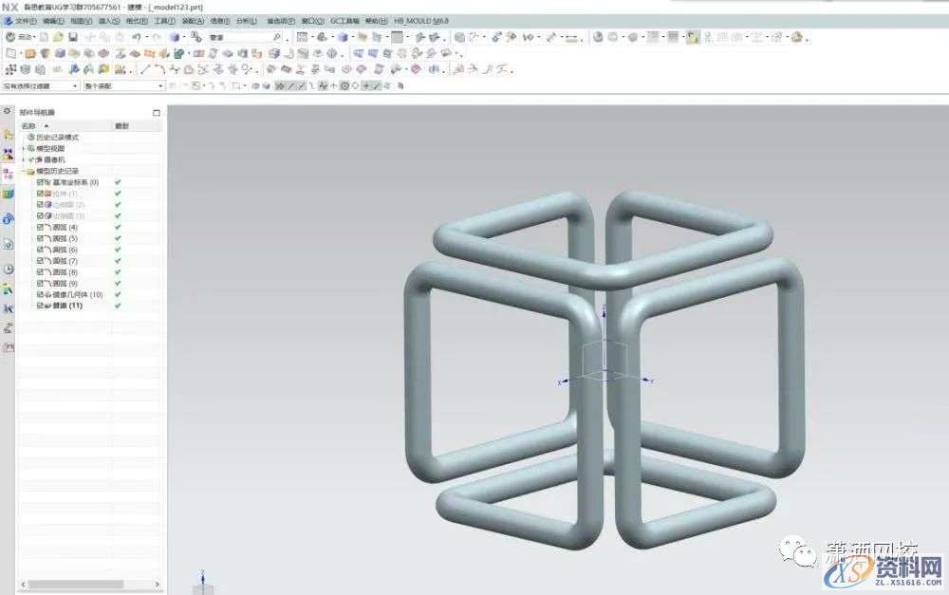
Task: Click the Open file folder icon
Action: click(58, 37)
